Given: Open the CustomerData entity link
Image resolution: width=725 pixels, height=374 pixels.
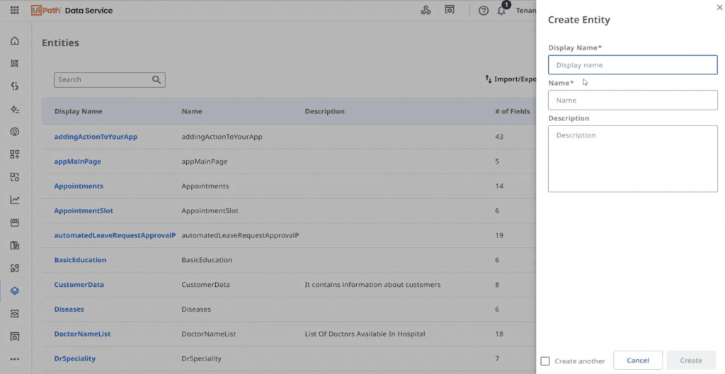Looking at the screenshot, I should [x=79, y=285].
